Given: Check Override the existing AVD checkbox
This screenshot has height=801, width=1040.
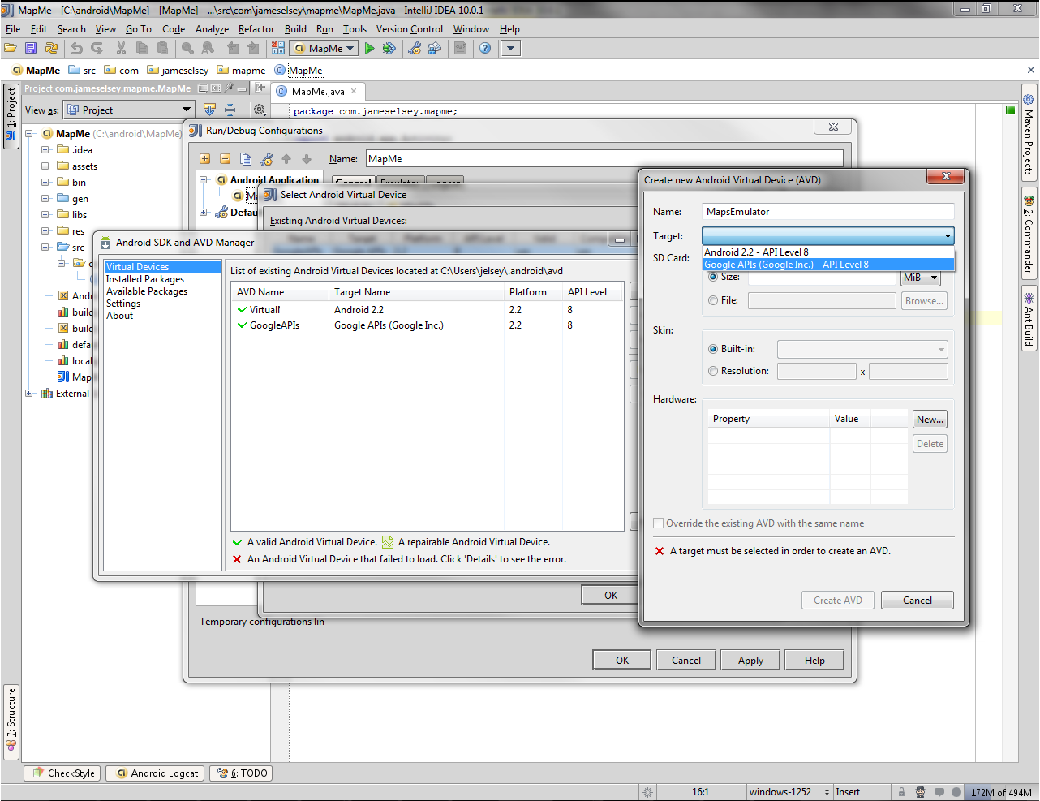Looking at the screenshot, I should pos(659,523).
